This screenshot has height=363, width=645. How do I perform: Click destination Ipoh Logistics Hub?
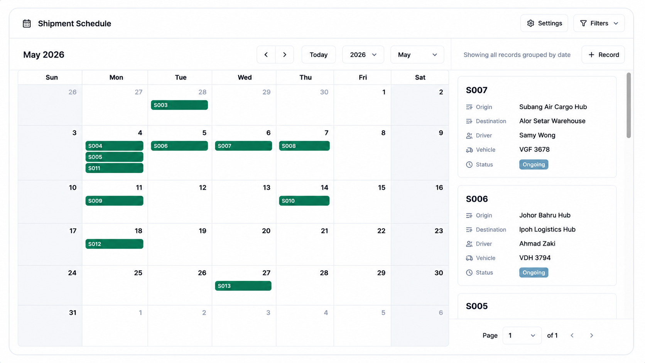tap(547, 230)
